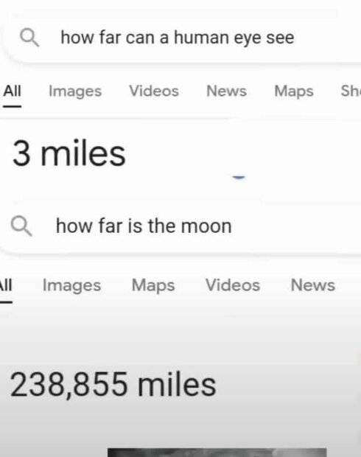Go to Maps tab in the upper results bar
Screen dimensions: 361x457
coord(294,91)
